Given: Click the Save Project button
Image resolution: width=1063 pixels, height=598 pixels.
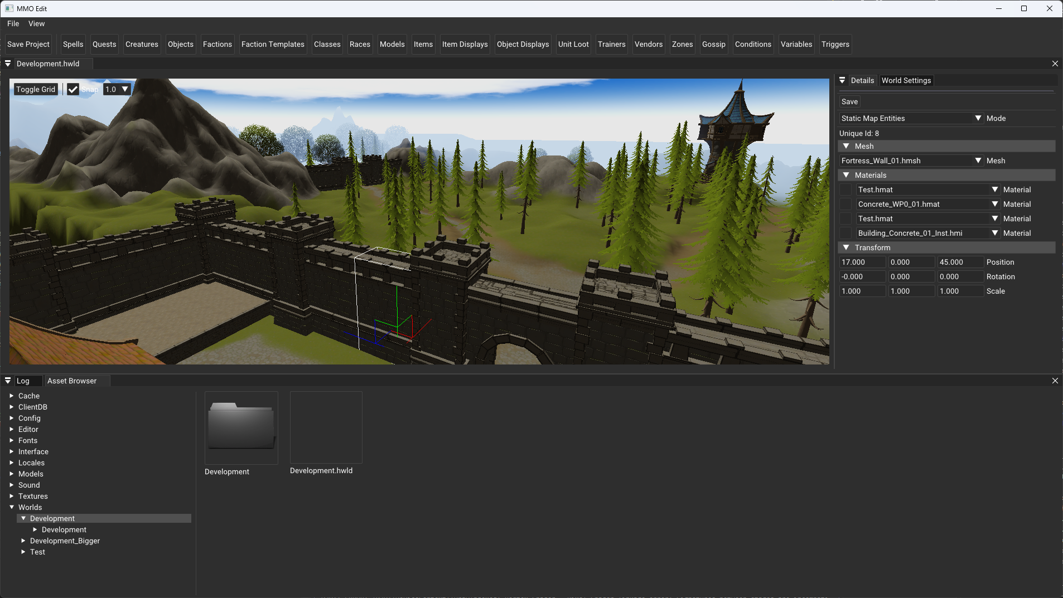Looking at the screenshot, I should [28, 44].
